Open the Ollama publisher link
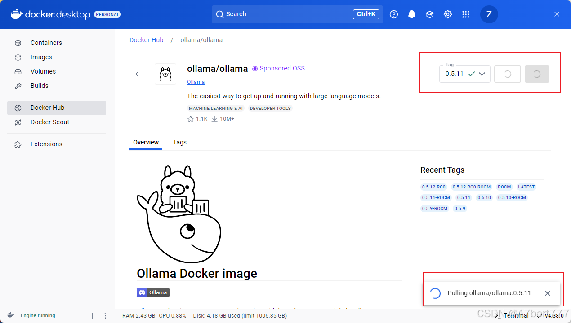 196,82
